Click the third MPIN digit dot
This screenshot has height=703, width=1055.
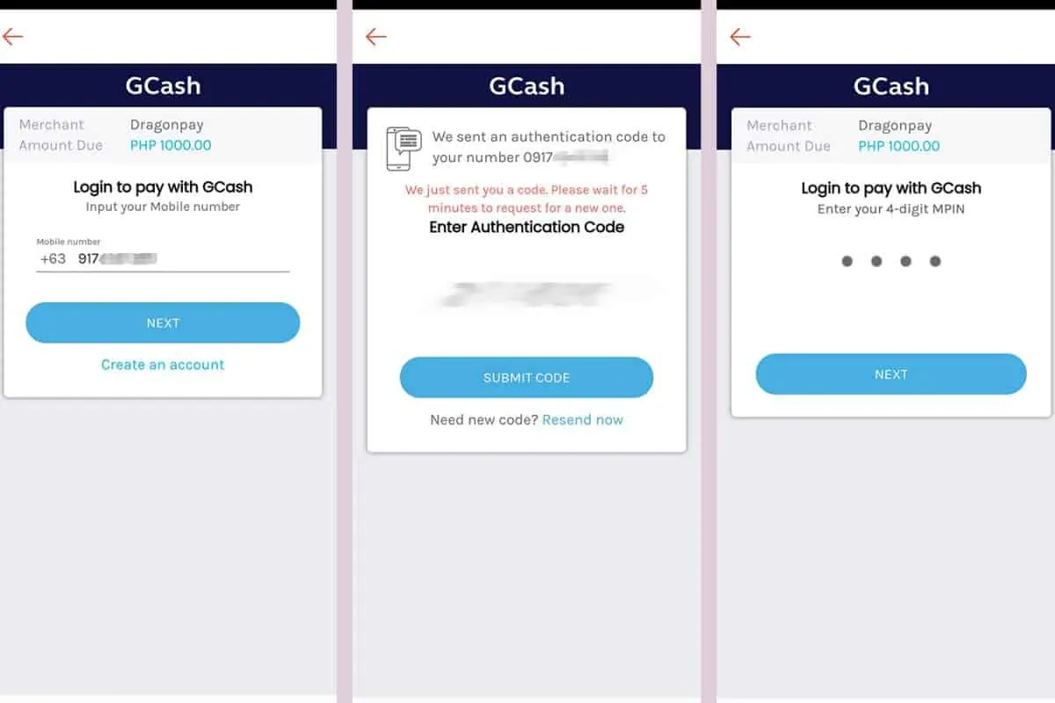coord(906,261)
